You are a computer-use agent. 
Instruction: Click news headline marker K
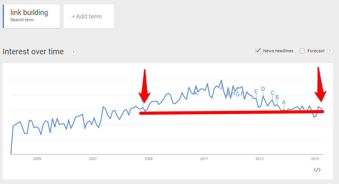coord(196,94)
